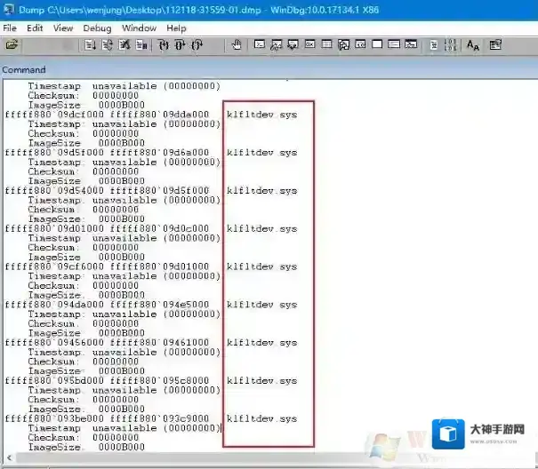This screenshot has width=538, height=469.
Task: Click the Step Out toolbar icon
Action: click(197, 45)
